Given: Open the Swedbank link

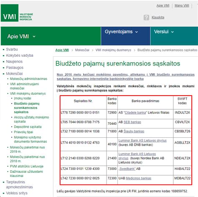Looking at the screenshot, I should tap(127, 169).
